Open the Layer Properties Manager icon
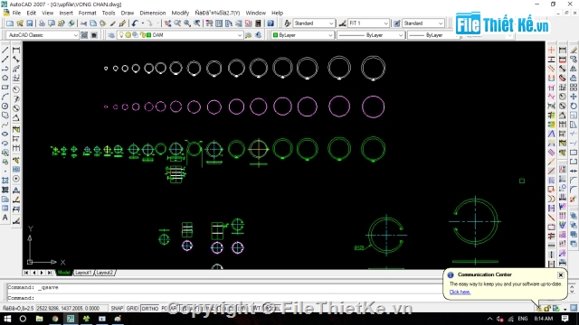The image size is (579, 325). tap(111, 35)
